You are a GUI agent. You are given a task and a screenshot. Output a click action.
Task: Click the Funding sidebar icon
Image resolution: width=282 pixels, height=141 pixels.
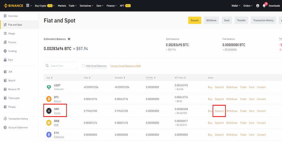pos(5,51)
